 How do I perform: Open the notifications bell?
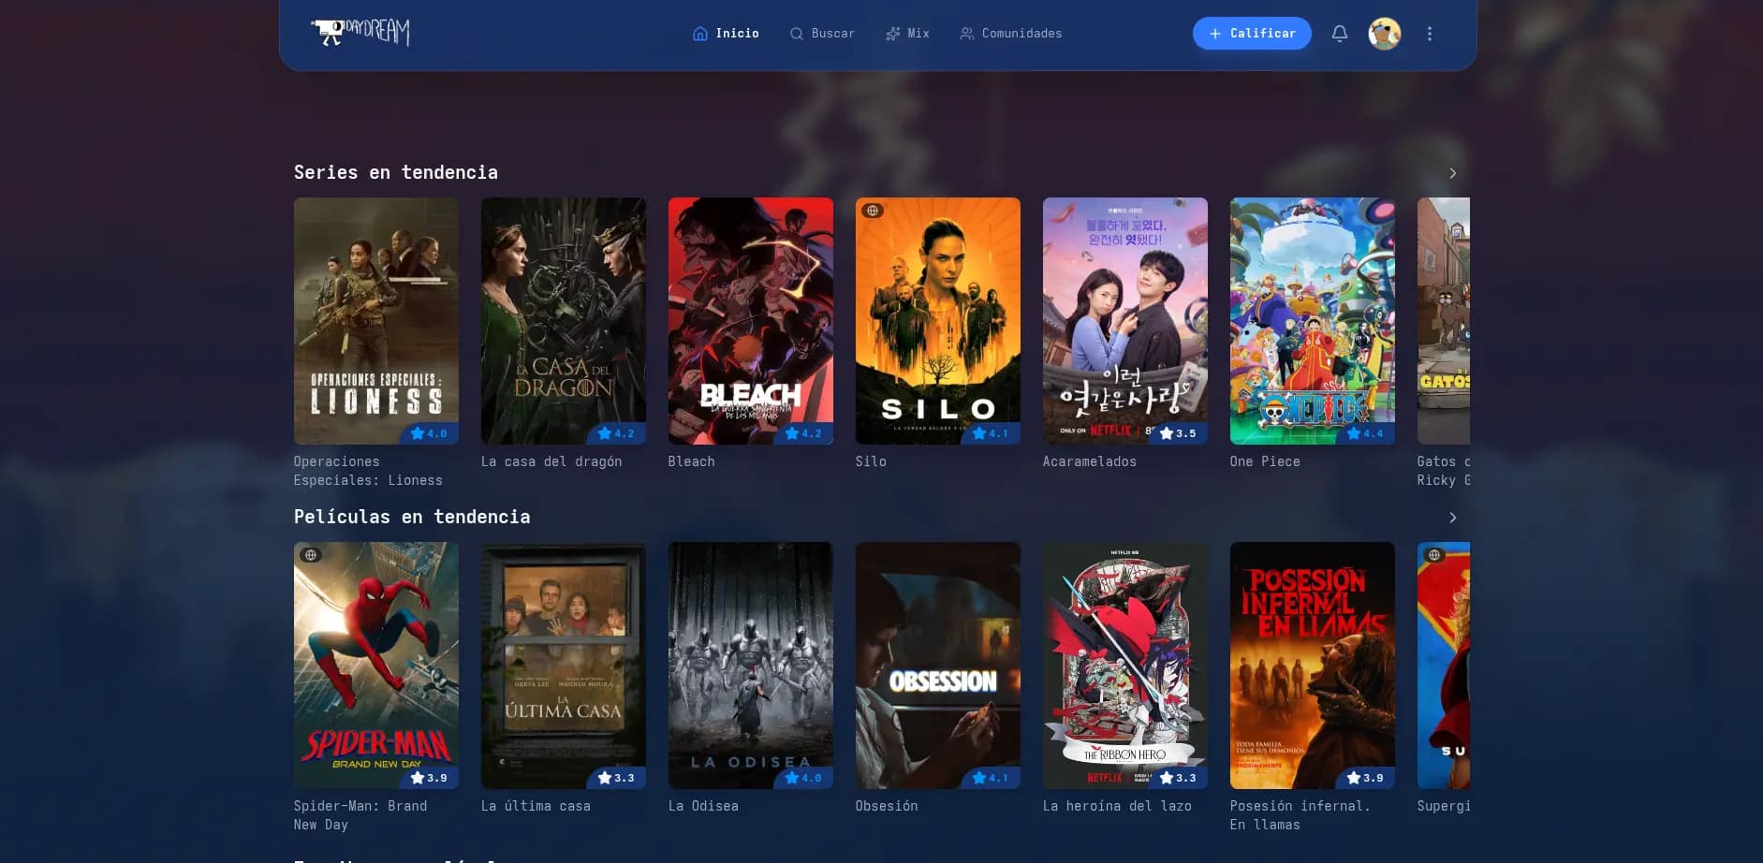point(1340,34)
